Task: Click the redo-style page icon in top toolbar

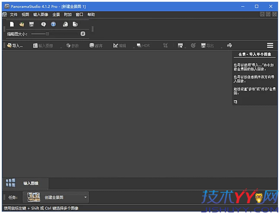Action: [x=75, y=24]
